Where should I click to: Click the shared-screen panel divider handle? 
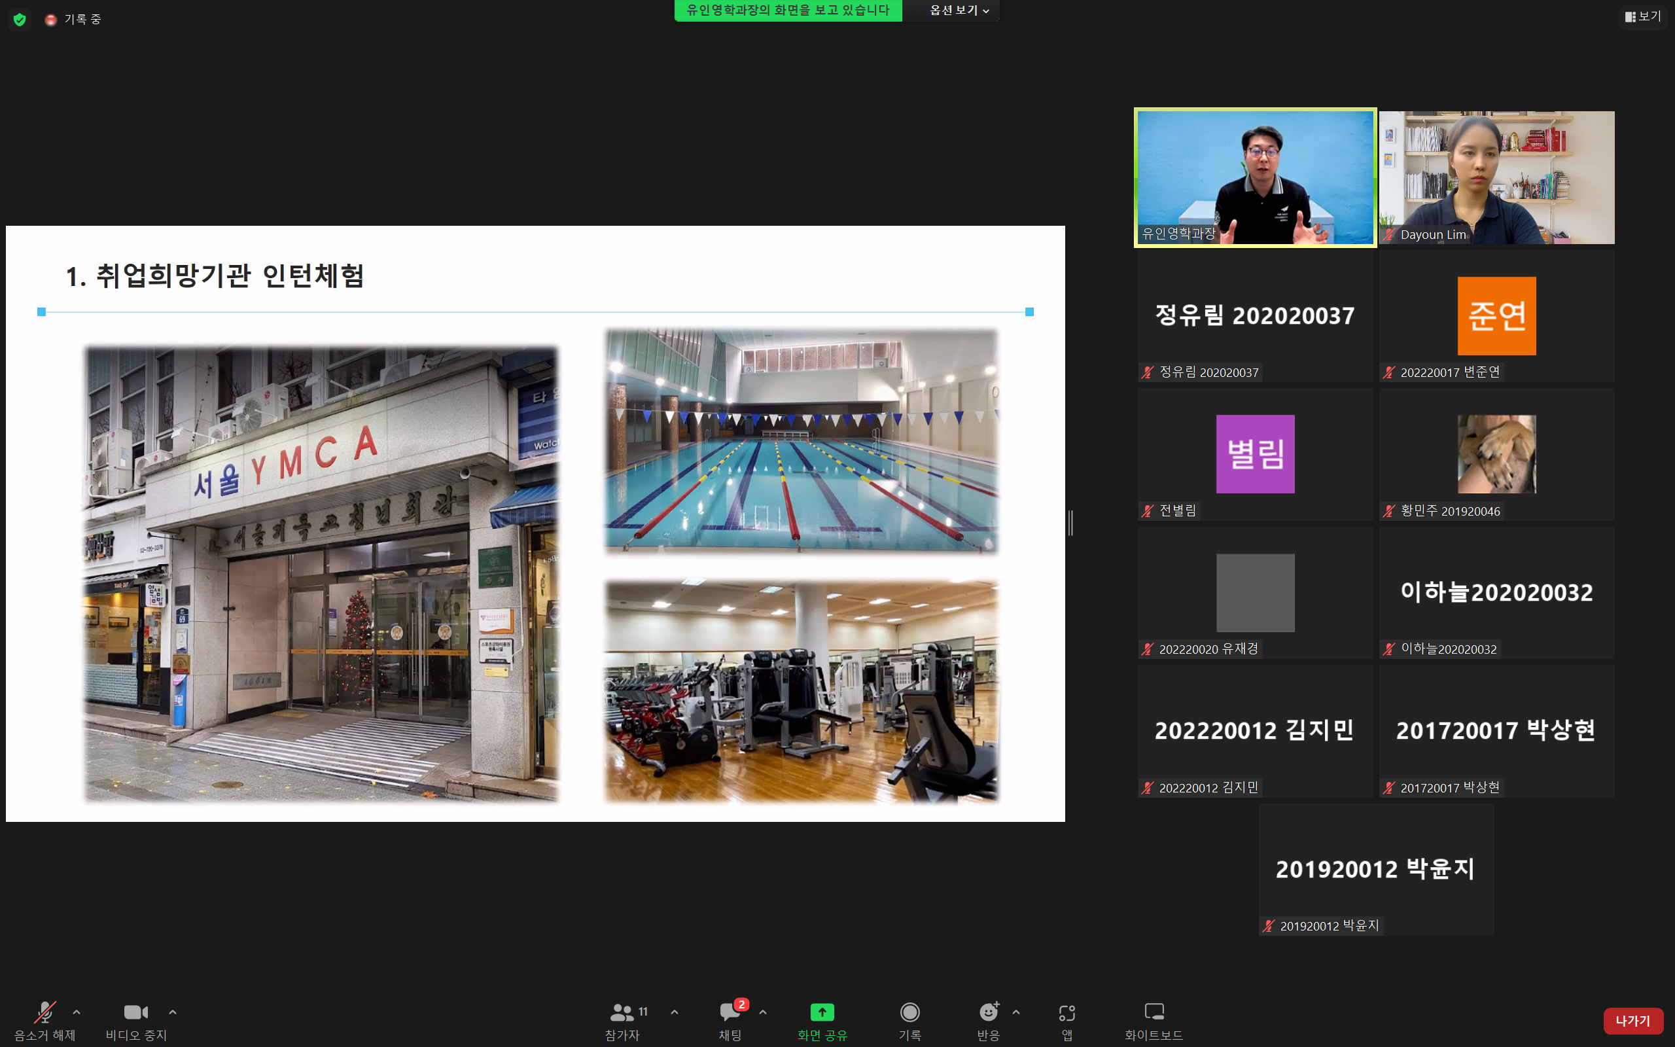pyautogui.click(x=1070, y=523)
